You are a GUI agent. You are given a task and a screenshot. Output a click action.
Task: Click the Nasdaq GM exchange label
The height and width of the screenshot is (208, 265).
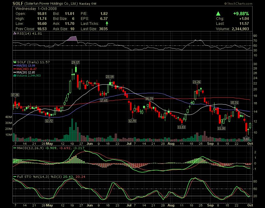(x=88, y=3)
